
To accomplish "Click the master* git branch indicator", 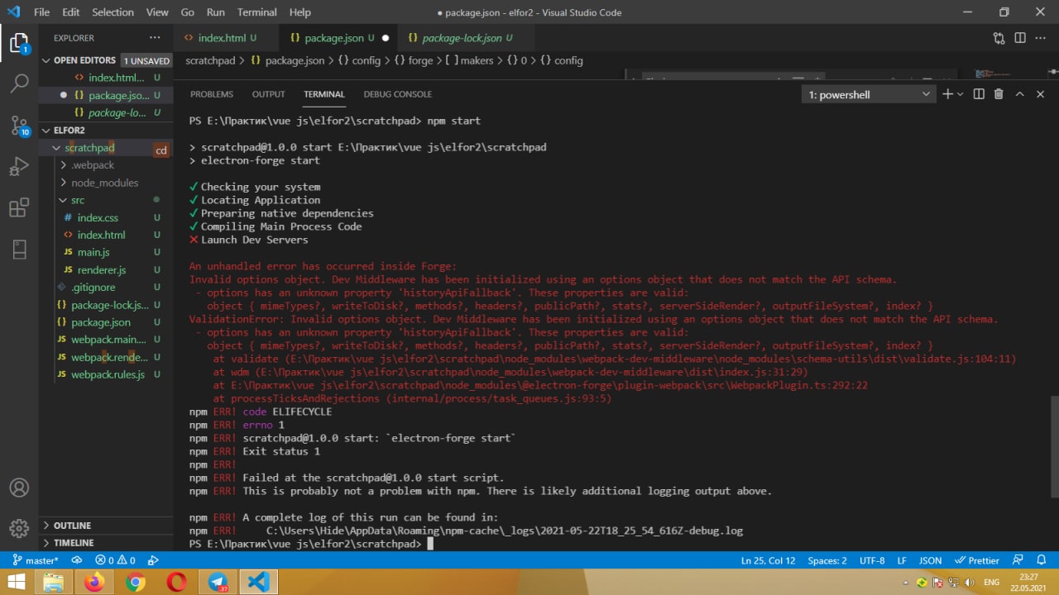I will point(35,560).
